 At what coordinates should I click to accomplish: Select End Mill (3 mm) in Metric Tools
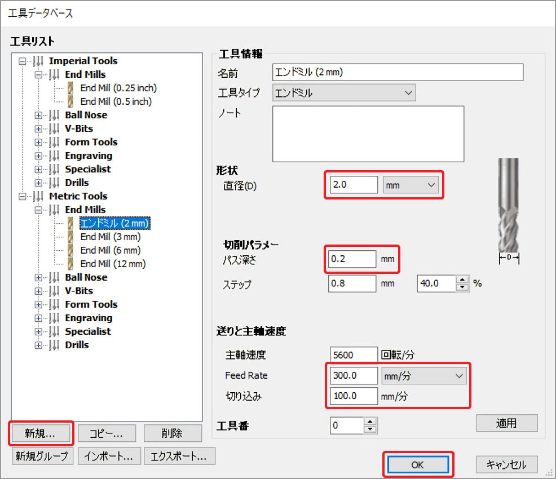tap(111, 237)
